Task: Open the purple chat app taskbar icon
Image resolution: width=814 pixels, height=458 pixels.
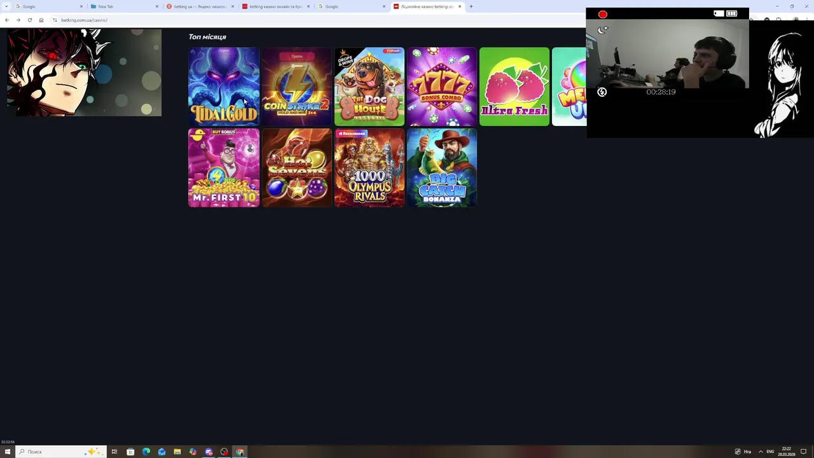Action: (209, 452)
